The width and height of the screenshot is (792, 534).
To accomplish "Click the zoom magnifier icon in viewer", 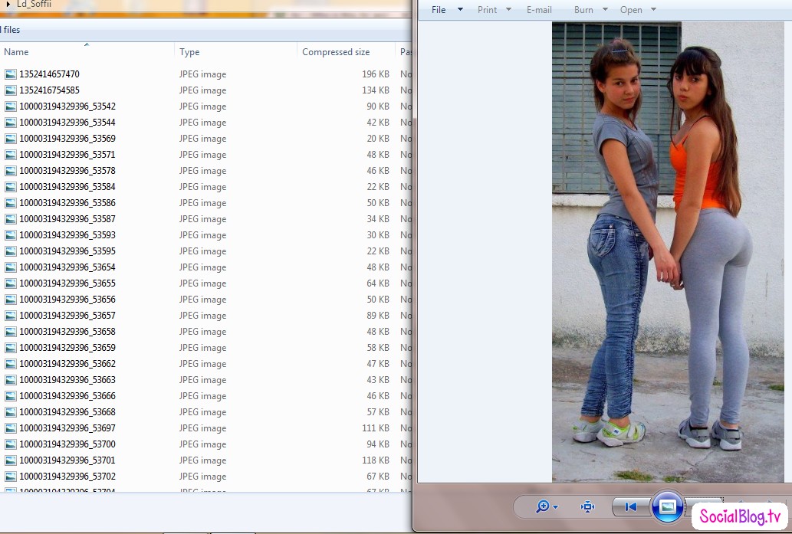I will click(543, 506).
